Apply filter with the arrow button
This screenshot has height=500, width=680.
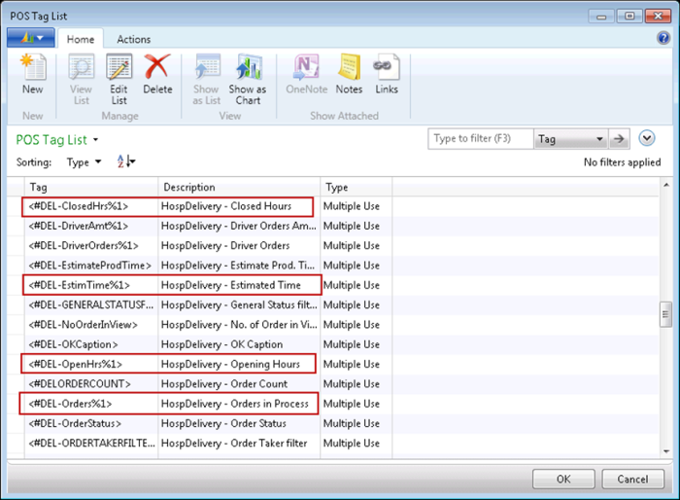[x=620, y=139]
